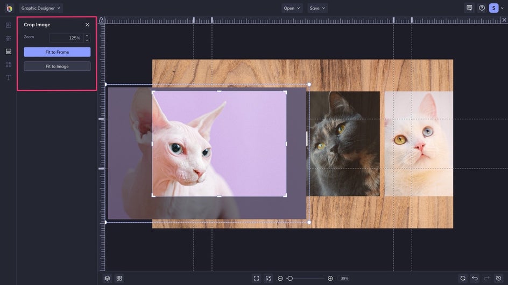The width and height of the screenshot is (508, 285).
Task: Click Fit to Frame button
Action: point(57,52)
